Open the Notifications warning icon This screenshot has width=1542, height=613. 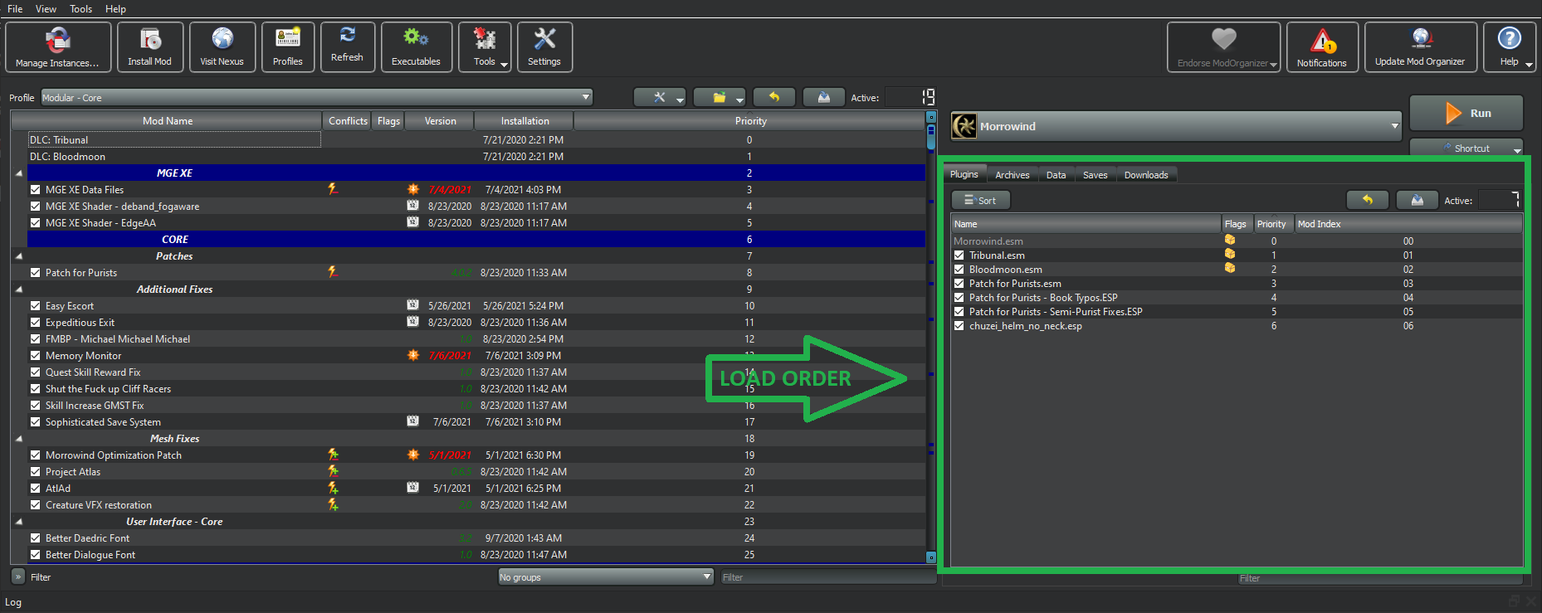[x=1321, y=47]
